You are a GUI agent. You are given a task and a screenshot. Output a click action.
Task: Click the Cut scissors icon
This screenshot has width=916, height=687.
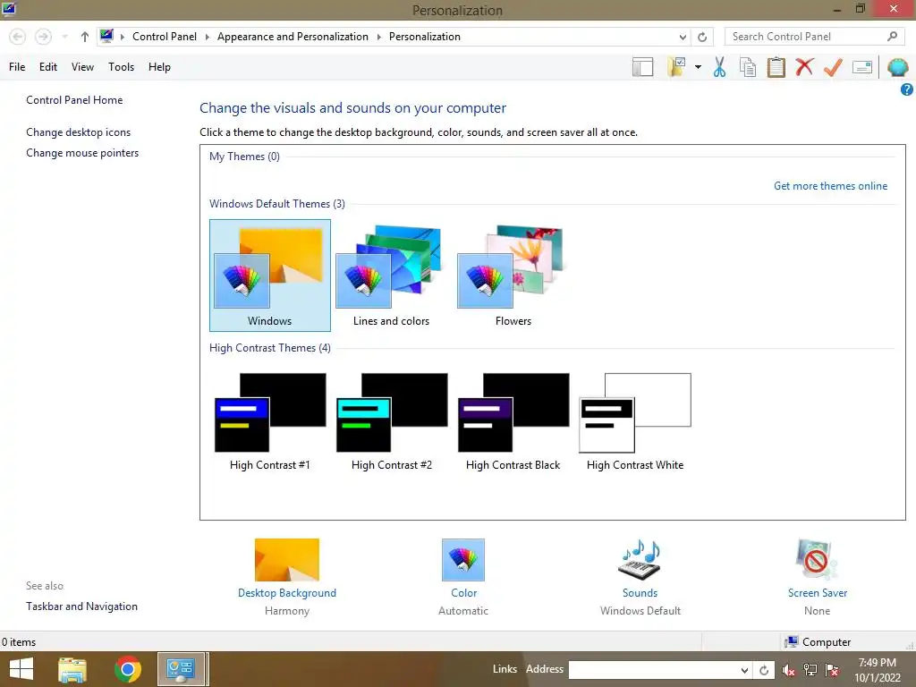pyautogui.click(x=720, y=67)
